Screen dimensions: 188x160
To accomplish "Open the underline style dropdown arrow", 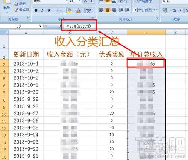I will click(53, 10).
